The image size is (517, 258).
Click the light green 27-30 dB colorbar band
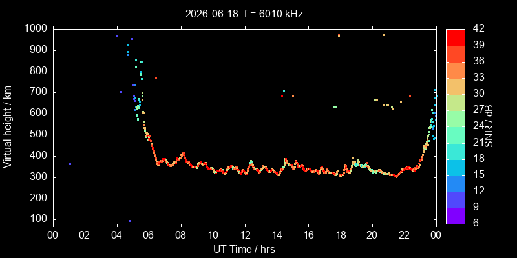[x=456, y=102]
